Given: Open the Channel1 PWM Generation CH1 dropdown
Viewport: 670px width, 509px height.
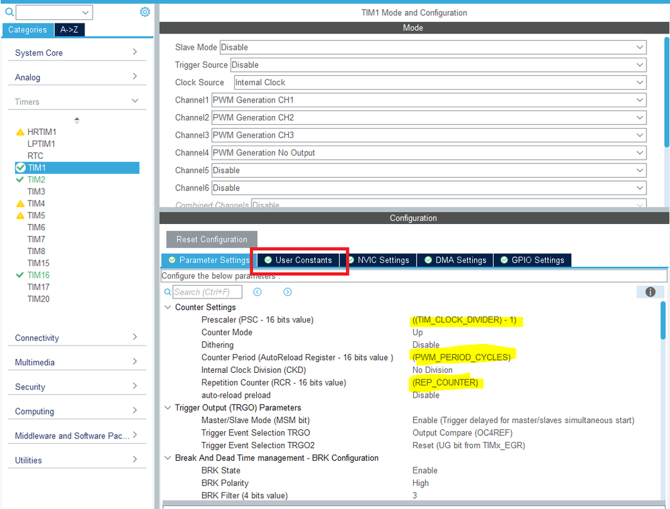Looking at the screenshot, I should pyautogui.click(x=429, y=100).
